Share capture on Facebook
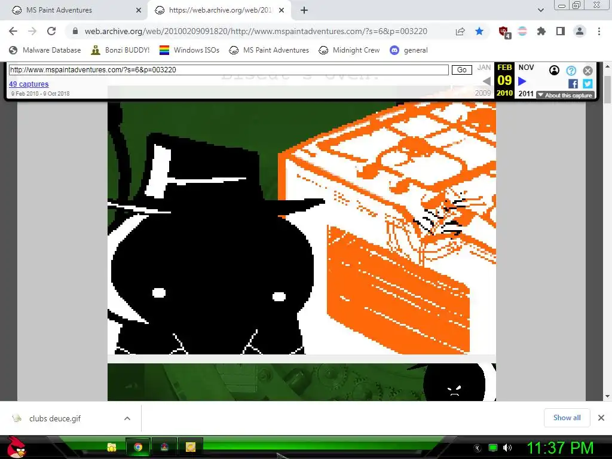The image size is (612, 459). (x=573, y=84)
